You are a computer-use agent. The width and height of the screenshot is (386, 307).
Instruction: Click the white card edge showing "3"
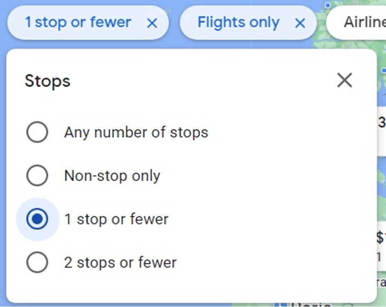pyautogui.click(x=381, y=122)
